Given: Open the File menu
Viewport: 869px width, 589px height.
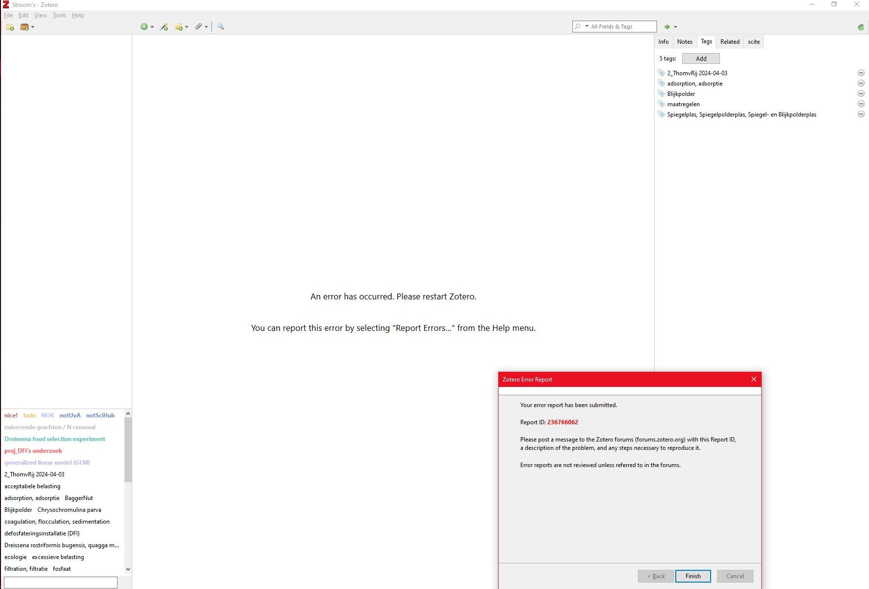Looking at the screenshot, I should coord(8,15).
